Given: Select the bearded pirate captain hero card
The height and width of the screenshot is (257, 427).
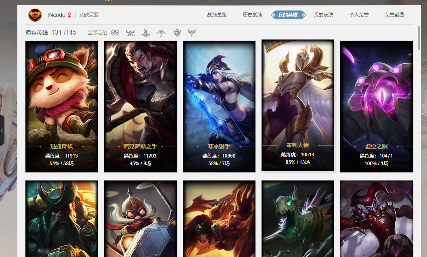Looking at the screenshot, I should pyautogui.click(x=62, y=219).
